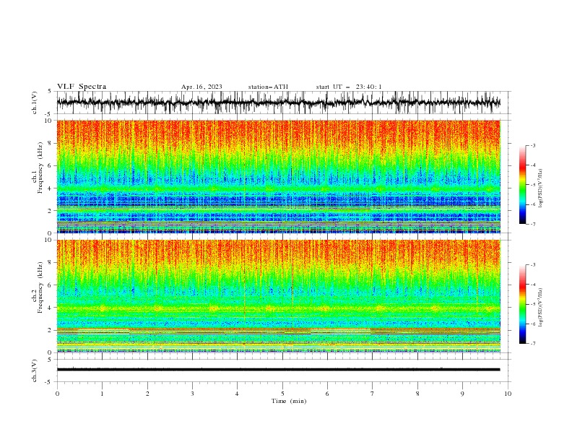Click the "log(PSD)(V²/Hz)" label beside ch.2 colorbar
Image resolution: width=572 pixels, height=442 pixels.
tap(540, 307)
